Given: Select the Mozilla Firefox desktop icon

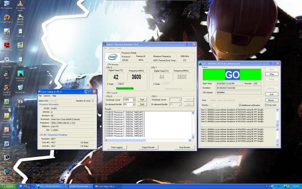Looking at the screenshot, I should point(7,19).
